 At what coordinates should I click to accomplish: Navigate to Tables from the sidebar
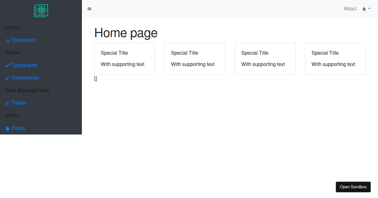pyautogui.click(x=18, y=103)
